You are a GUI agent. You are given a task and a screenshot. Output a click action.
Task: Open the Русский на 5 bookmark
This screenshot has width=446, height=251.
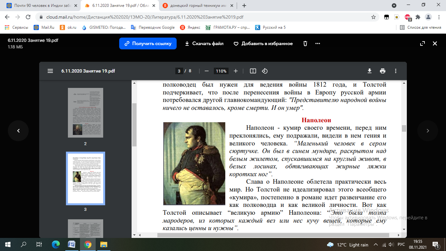pyautogui.click(x=270, y=27)
